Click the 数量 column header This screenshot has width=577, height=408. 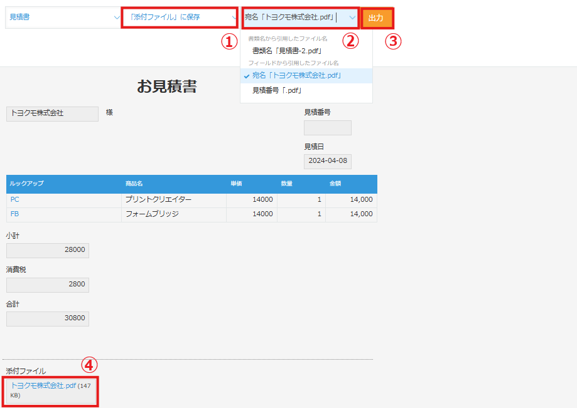click(301, 184)
